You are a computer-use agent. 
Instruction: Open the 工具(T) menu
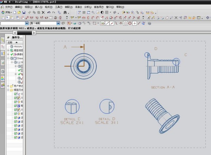click(x=59, y=7)
